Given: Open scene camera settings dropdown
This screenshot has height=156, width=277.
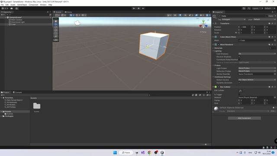Looking at the screenshot, I should point(202,15).
